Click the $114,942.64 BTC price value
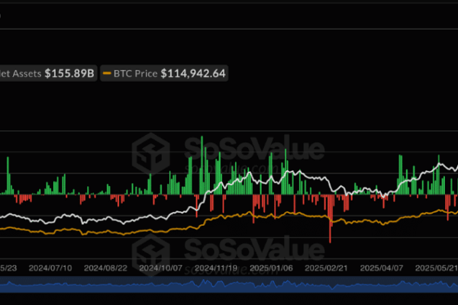The width and height of the screenshot is (458, 305). [x=193, y=74]
